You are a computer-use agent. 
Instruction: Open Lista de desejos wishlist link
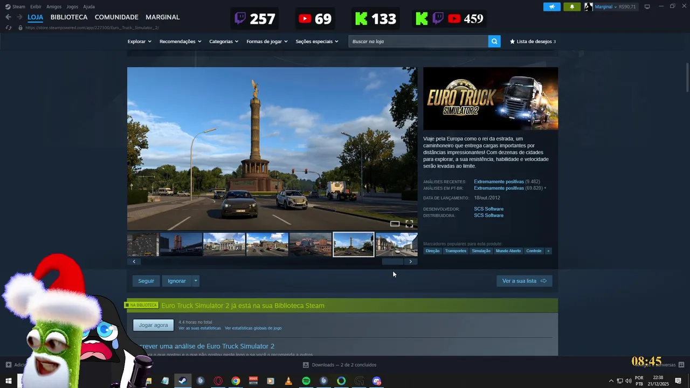click(x=533, y=41)
